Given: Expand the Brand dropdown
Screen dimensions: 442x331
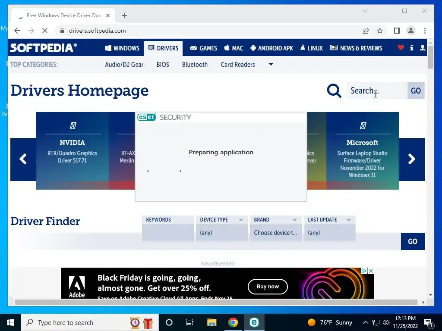Looking at the screenshot, I should 275,228.
